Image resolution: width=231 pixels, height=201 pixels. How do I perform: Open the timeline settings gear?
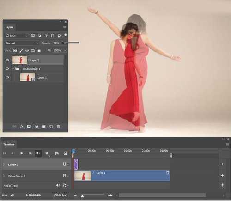47,153
